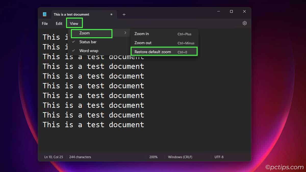The height and width of the screenshot is (172, 306).
Task: Open the File menu
Action: [44, 23]
